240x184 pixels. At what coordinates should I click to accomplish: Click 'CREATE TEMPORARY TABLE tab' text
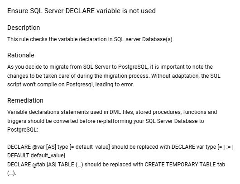point(185,165)
